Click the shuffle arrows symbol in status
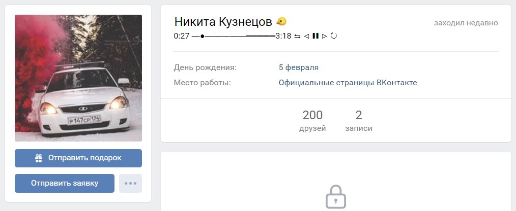 coord(297,36)
